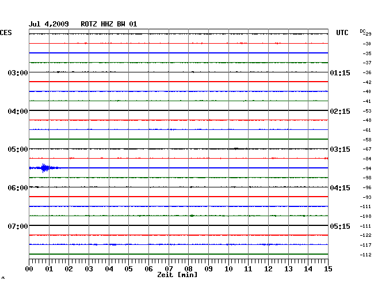Select the 09 minute axis label

click(x=208, y=269)
